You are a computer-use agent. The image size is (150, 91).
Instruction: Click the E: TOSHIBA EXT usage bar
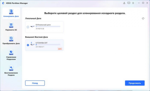(x=48, y=45)
